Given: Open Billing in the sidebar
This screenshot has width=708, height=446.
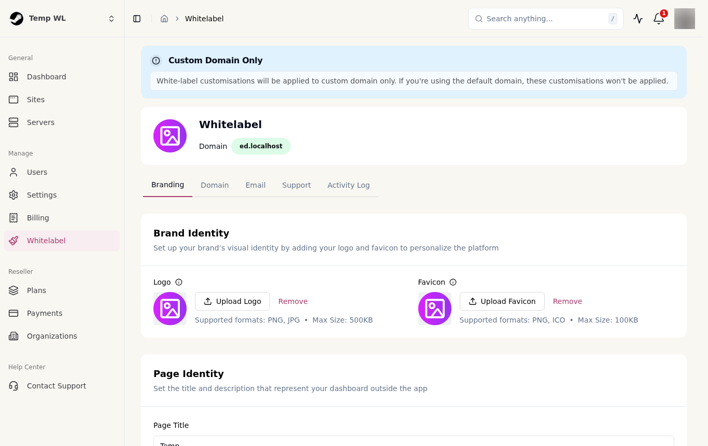Looking at the screenshot, I should point(62,218).
